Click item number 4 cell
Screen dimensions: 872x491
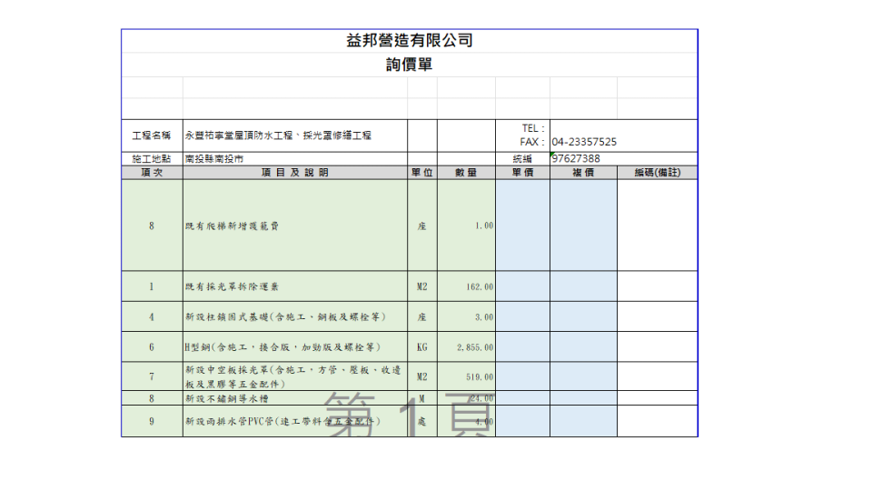[152, 316]
